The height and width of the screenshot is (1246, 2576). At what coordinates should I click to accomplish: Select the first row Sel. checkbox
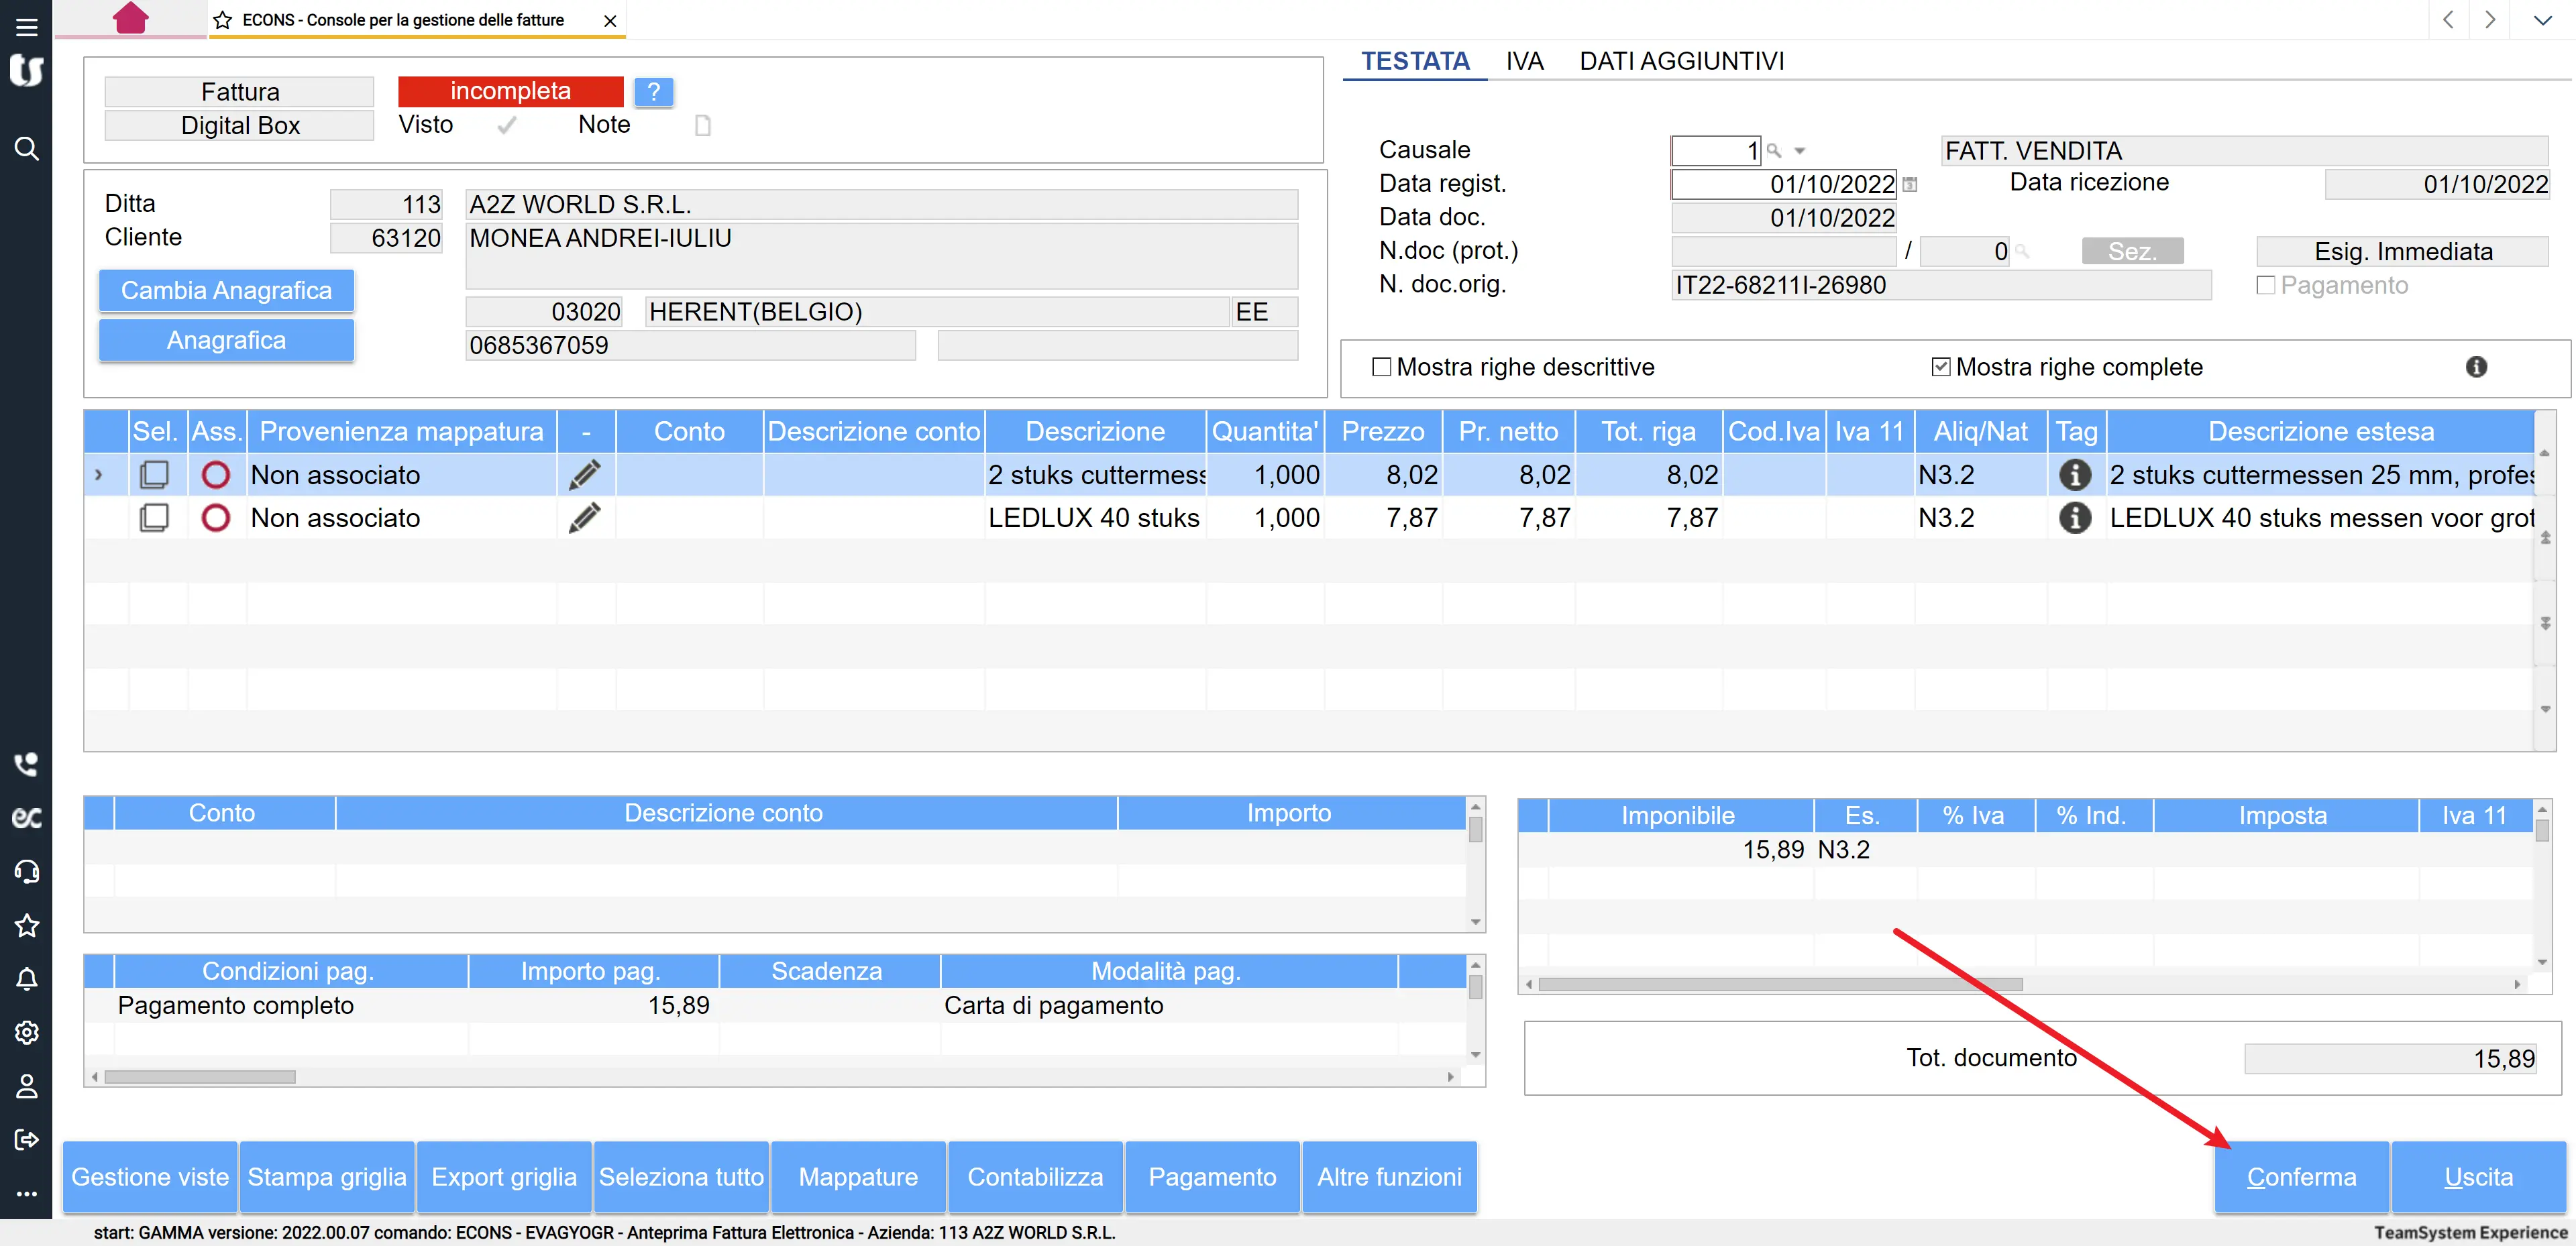155,475
